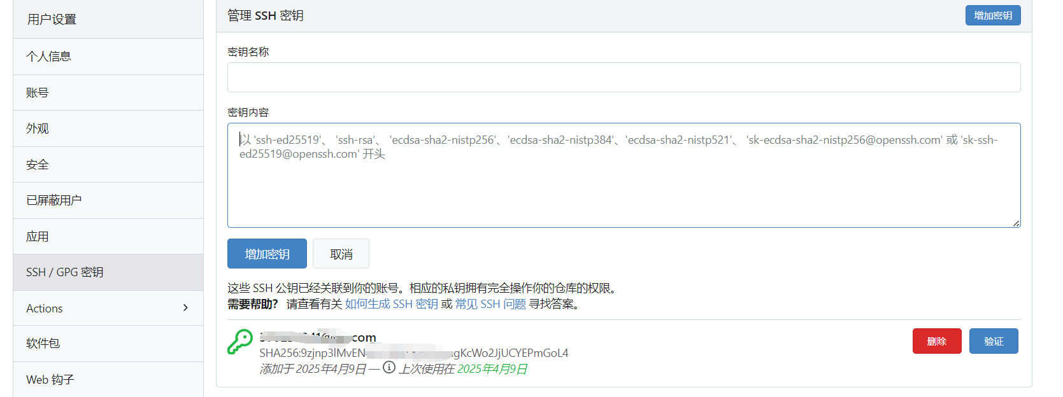The height and width of the screenshot is (397, 1063).
Task: Focus the 密钥名称 input field
Action: (x=624, y=77)
